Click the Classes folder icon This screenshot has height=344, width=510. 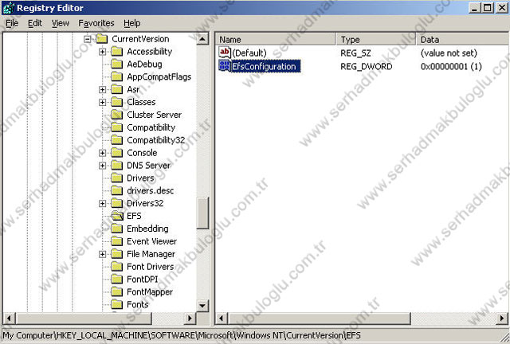coord(117,102)
